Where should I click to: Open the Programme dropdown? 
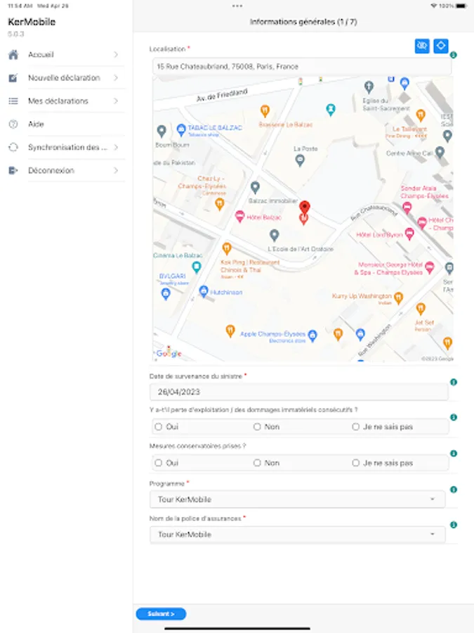[298, 499]
